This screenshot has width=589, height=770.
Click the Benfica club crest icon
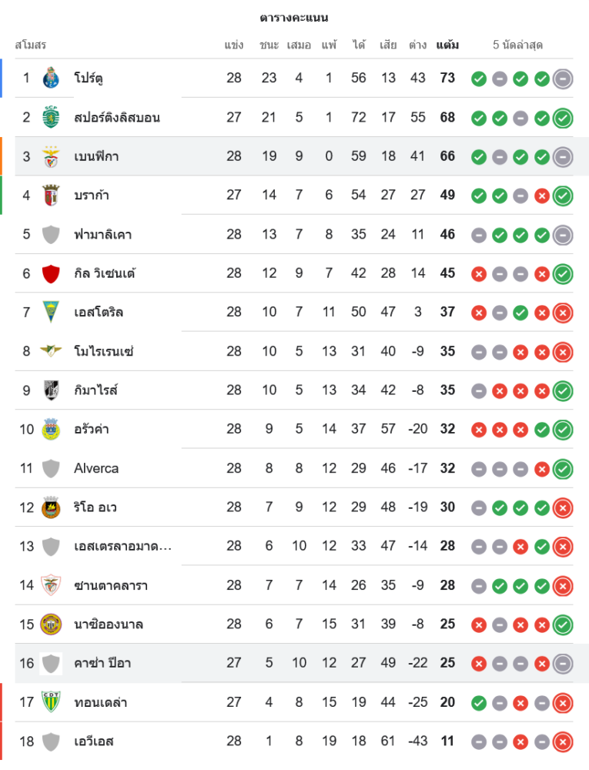pos(51,156)
